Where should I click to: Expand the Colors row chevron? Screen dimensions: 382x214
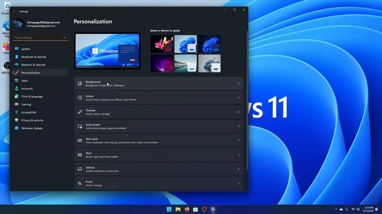click(x=239, y=97)
